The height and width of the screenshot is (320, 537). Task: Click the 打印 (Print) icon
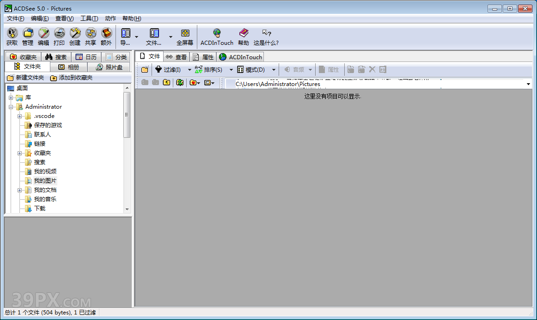(x=59, y=36)
